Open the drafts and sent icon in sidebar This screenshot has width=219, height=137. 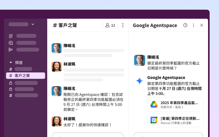[11, 50]
